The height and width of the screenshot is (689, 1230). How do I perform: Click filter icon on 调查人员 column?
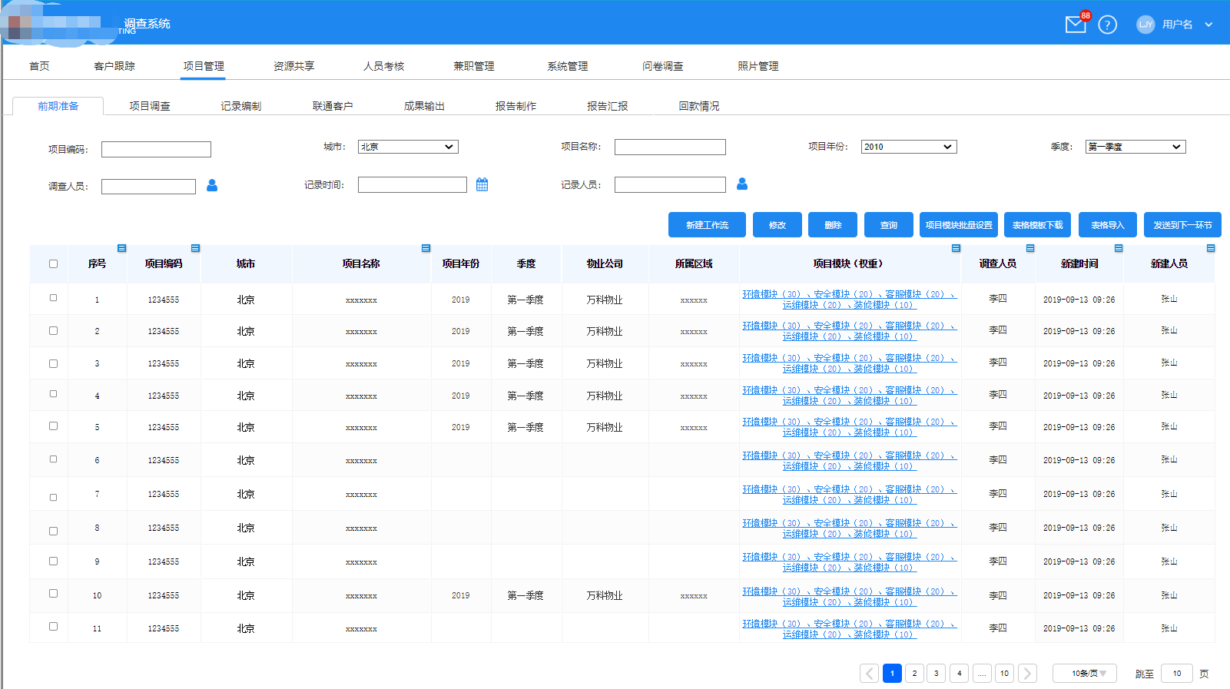coord(1030,248)
